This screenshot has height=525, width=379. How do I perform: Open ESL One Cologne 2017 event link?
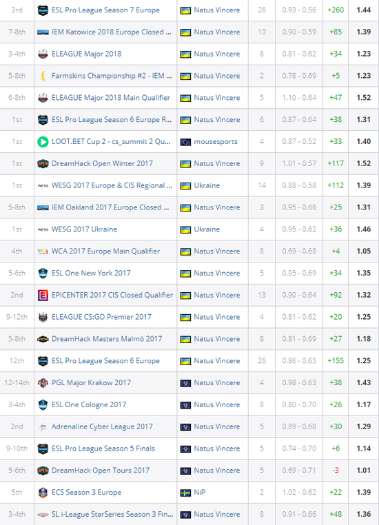89,404
